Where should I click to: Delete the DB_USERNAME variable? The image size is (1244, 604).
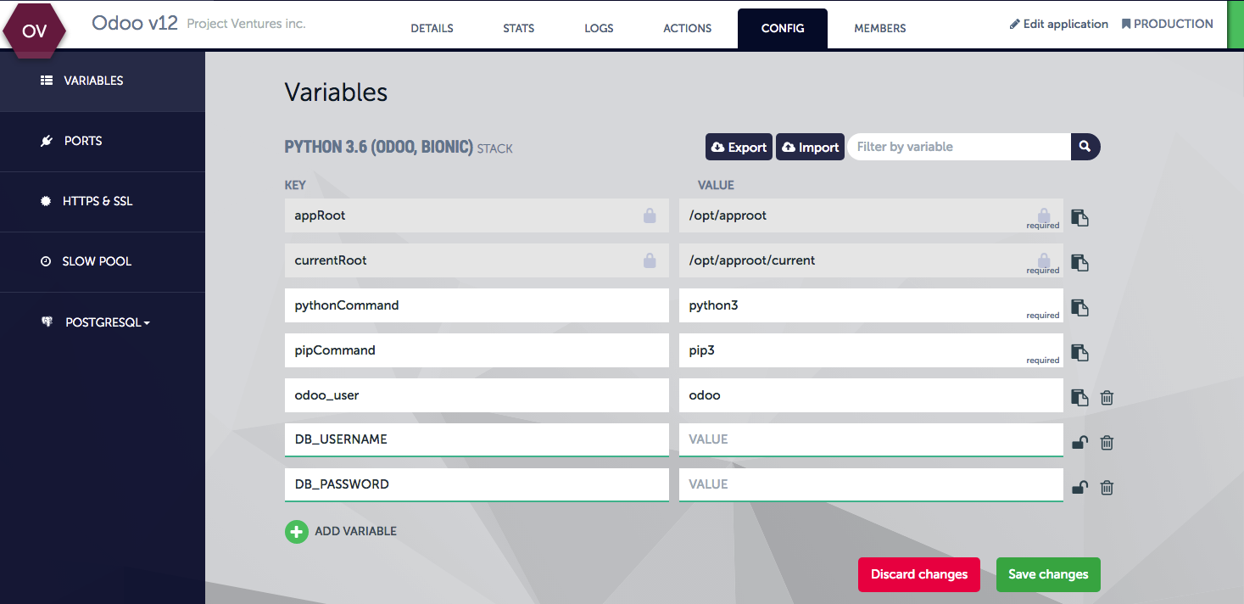tap(1107, 442)
